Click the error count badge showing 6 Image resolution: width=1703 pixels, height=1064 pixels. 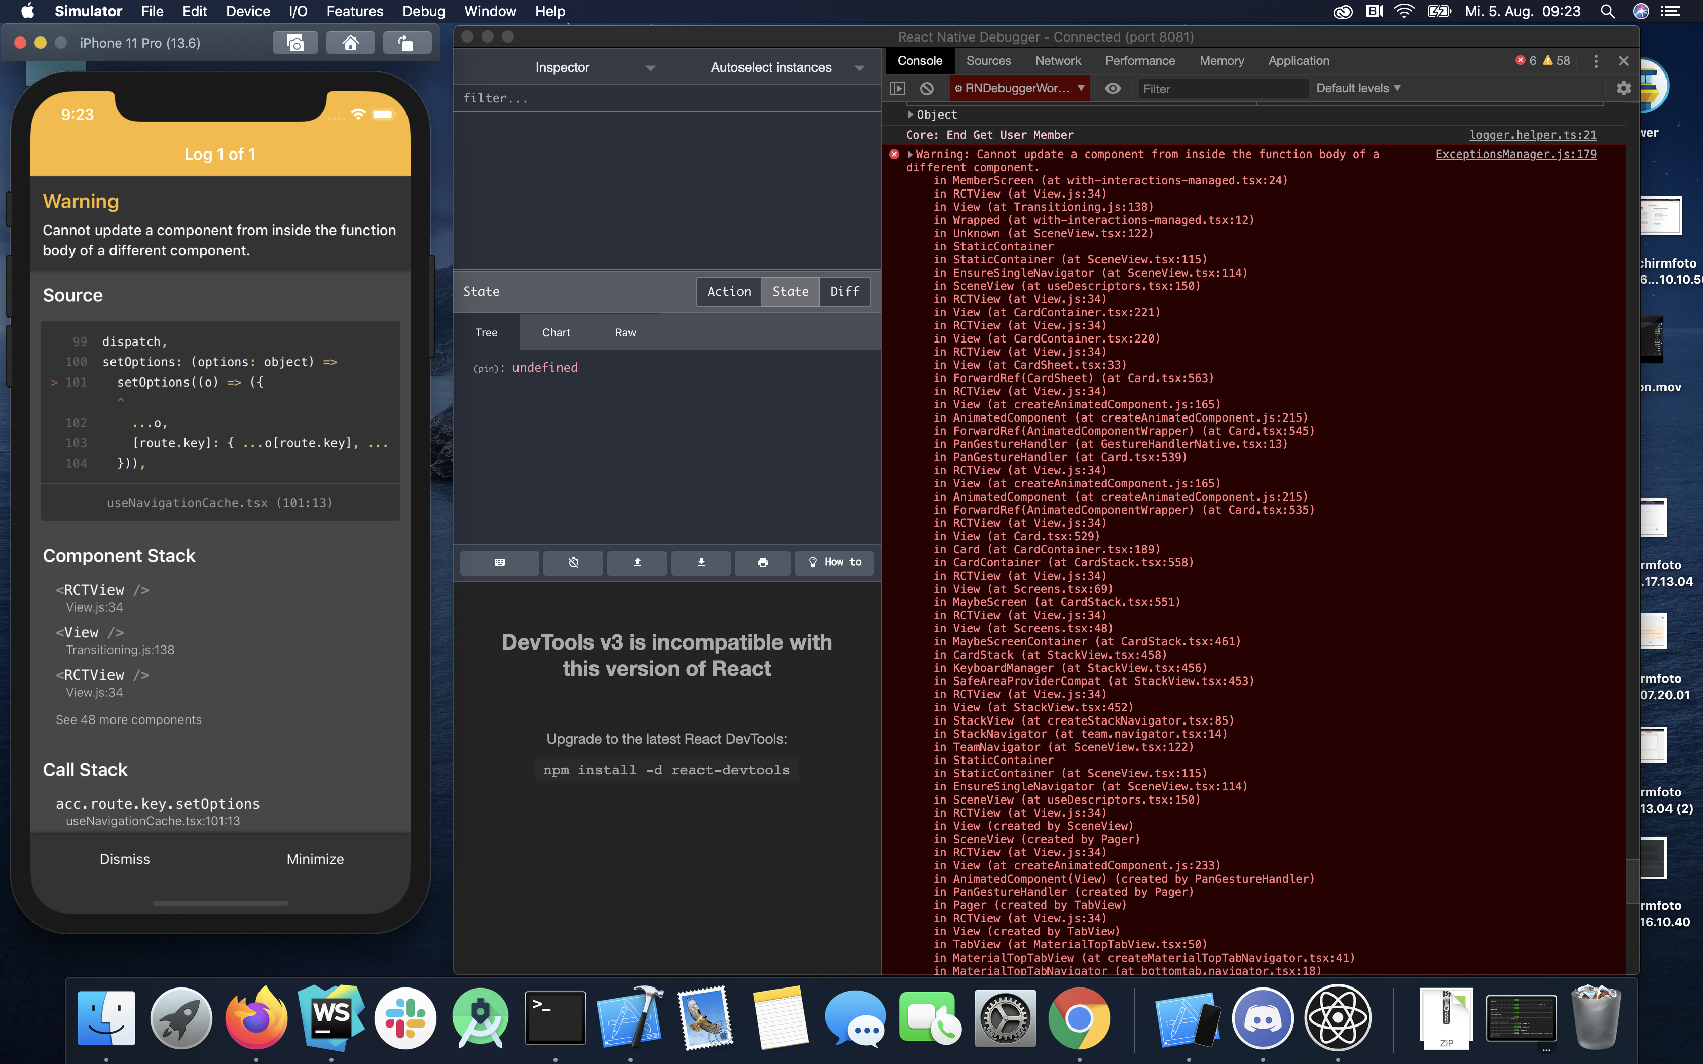pyautogui.click(x=1525, y=61)
